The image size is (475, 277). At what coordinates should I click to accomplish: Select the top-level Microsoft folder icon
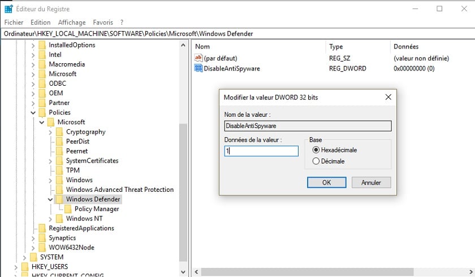pyautogui.click(x=42, y=74)
